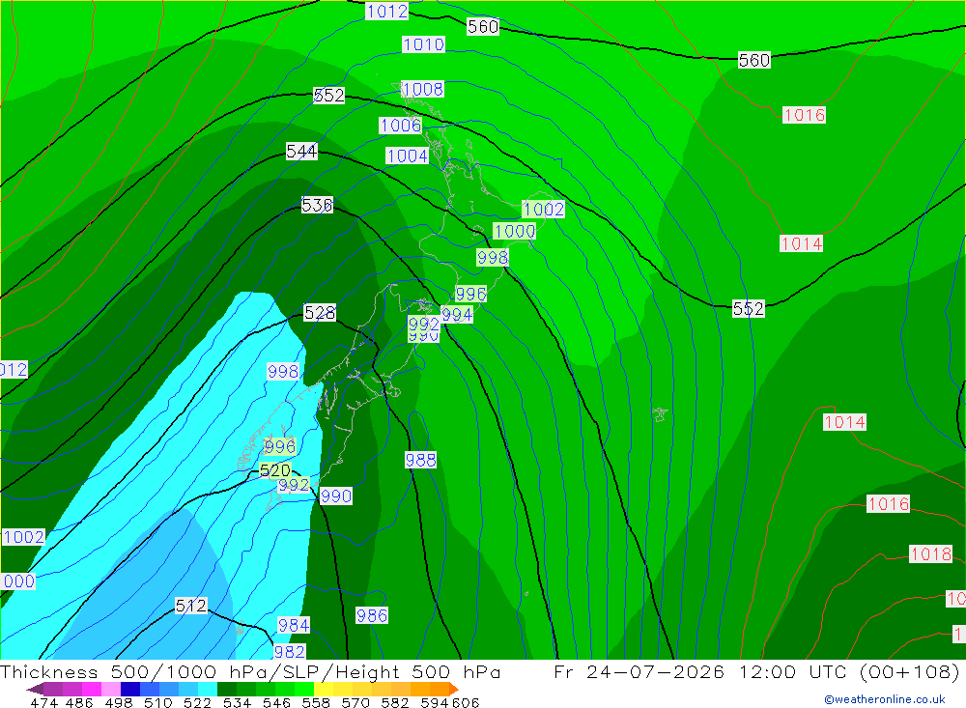Click the black 512 height contour label
Screen dimensions: 966x708
point(191,606)
